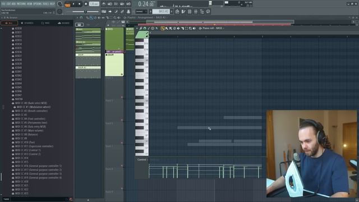This screenshot has height=202, width=359.
Task: Select the highlighted Playlist paint tool
Action: point(91,17)
